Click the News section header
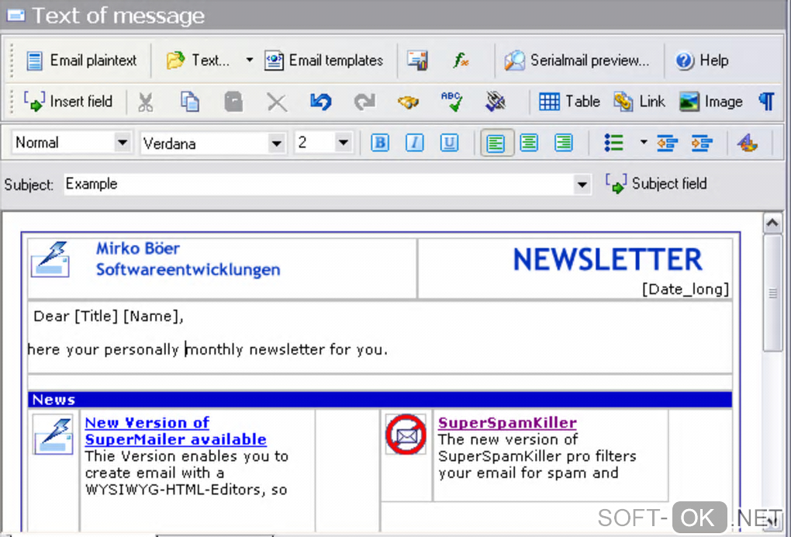 tap(380, 399)
